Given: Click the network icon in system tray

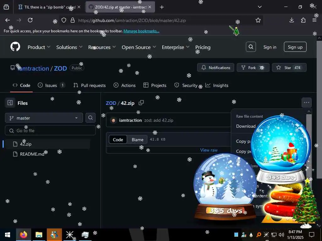Looking at the screenshot, I should click(274, 235).
